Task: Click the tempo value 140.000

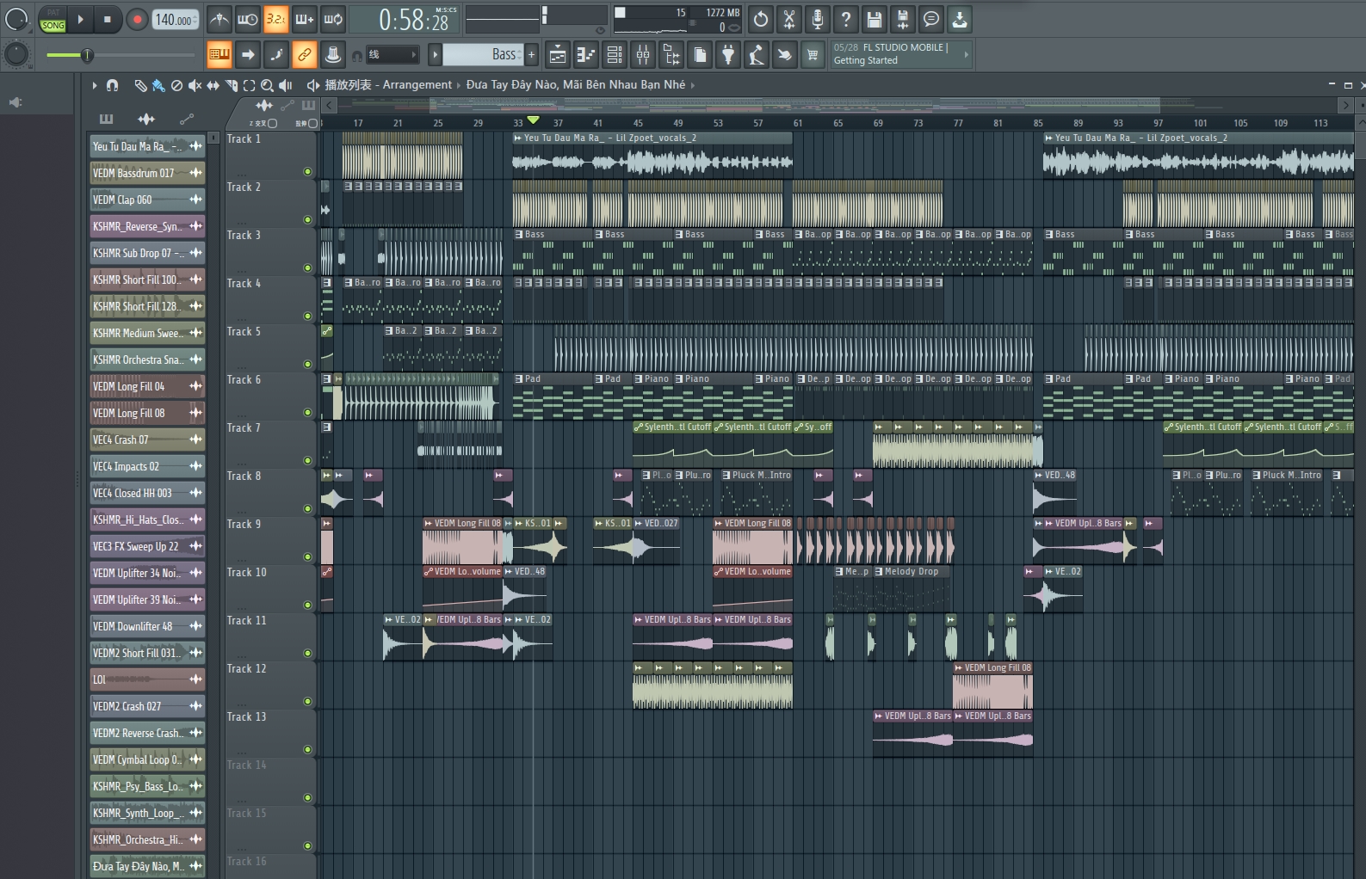Action: coord(176,19)
